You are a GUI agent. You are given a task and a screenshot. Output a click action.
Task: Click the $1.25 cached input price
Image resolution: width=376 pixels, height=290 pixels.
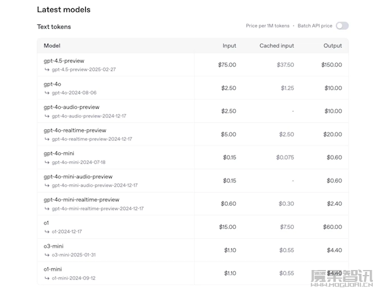click(288, 88)
